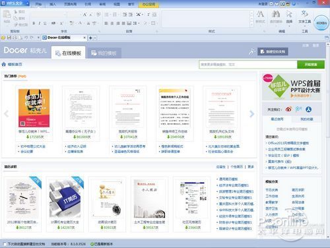
Task: Toggle Italic formatting
Action: point(39,23)
